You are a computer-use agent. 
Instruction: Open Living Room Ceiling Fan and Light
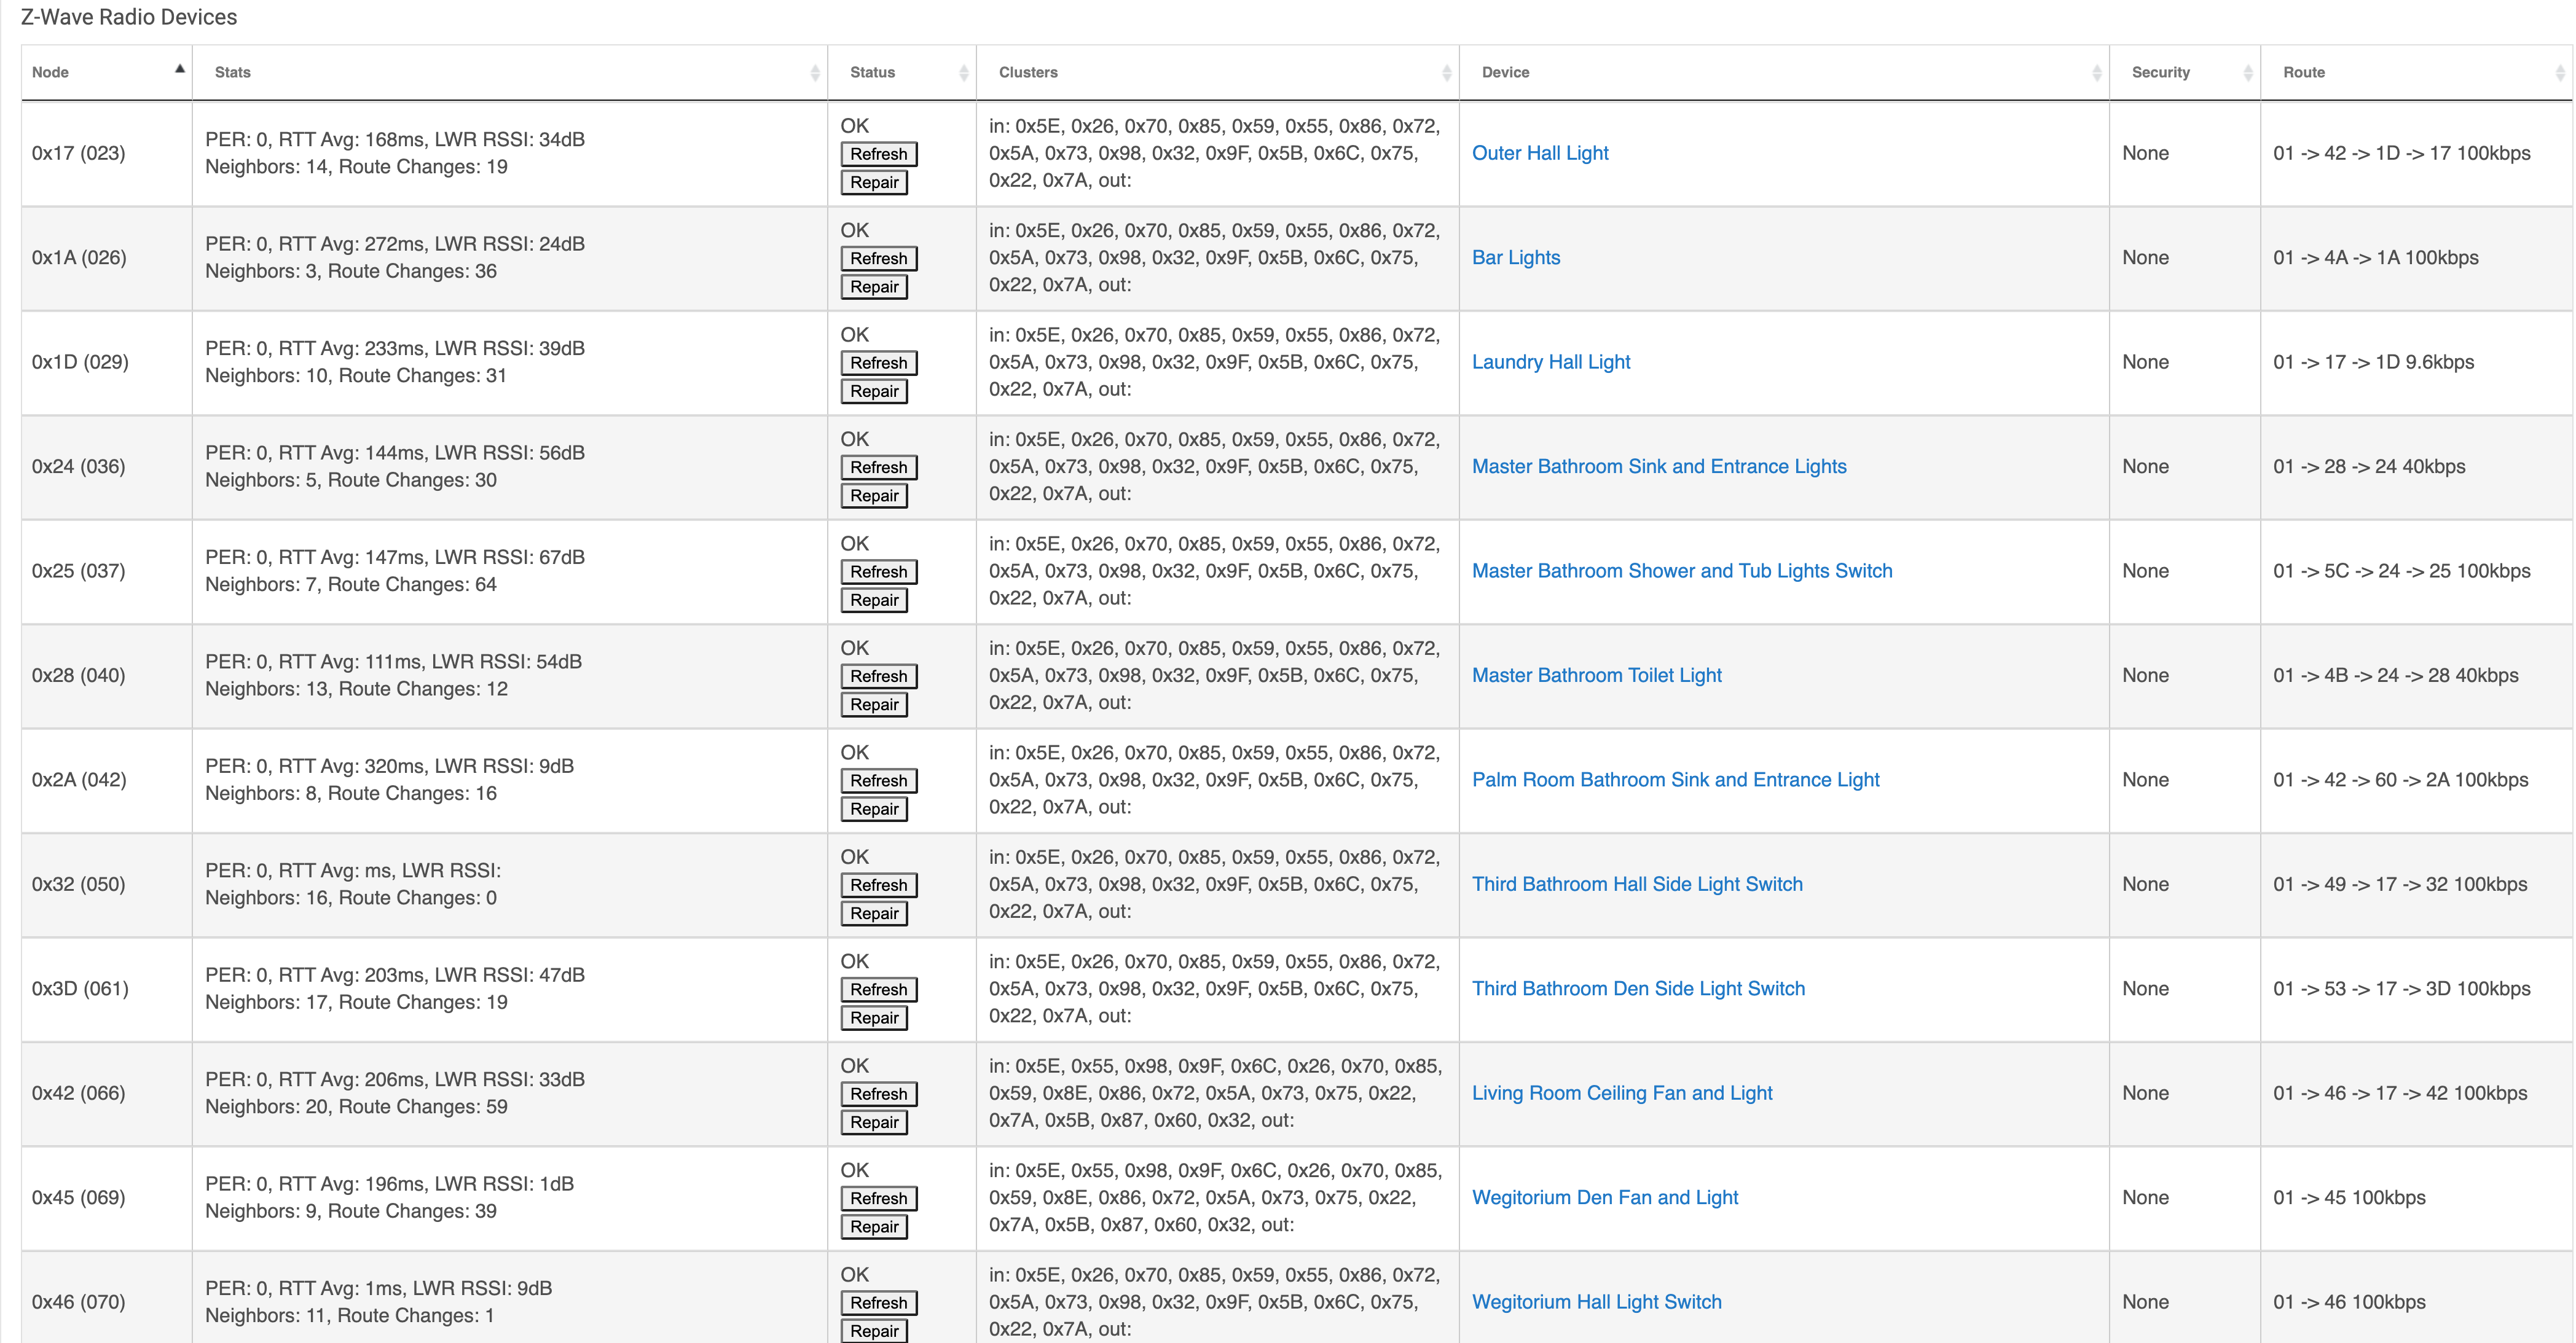[x=1622, y=1094]
